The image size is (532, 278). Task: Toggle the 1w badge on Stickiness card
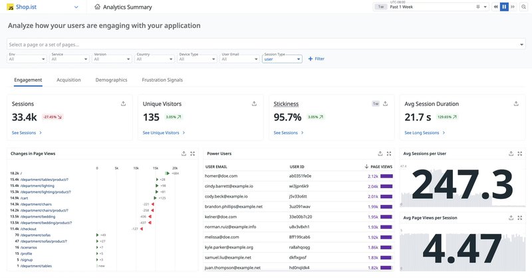pyautogui.click(x=376, y=104)
